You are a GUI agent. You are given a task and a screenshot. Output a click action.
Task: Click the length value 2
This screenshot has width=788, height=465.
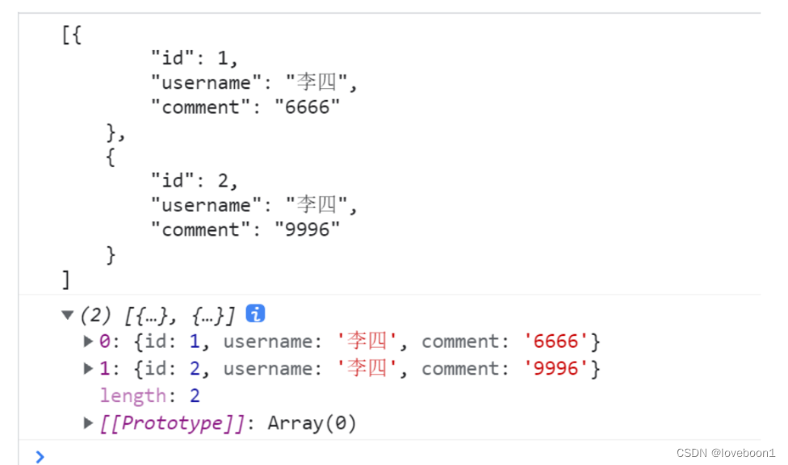click(x=195, y=396)
